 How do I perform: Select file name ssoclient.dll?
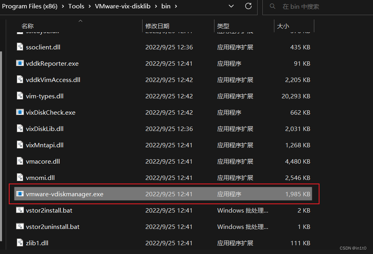point(43,47)
